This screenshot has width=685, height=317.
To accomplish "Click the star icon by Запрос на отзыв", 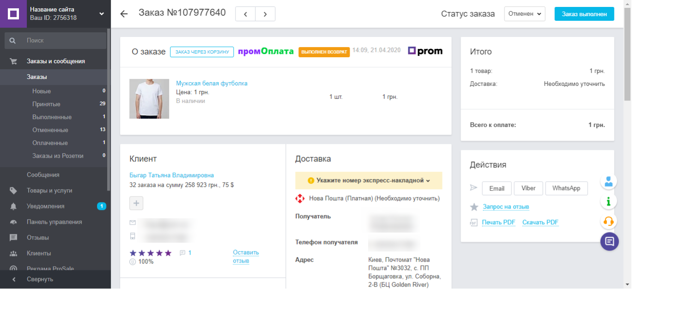I will point(474,207).
